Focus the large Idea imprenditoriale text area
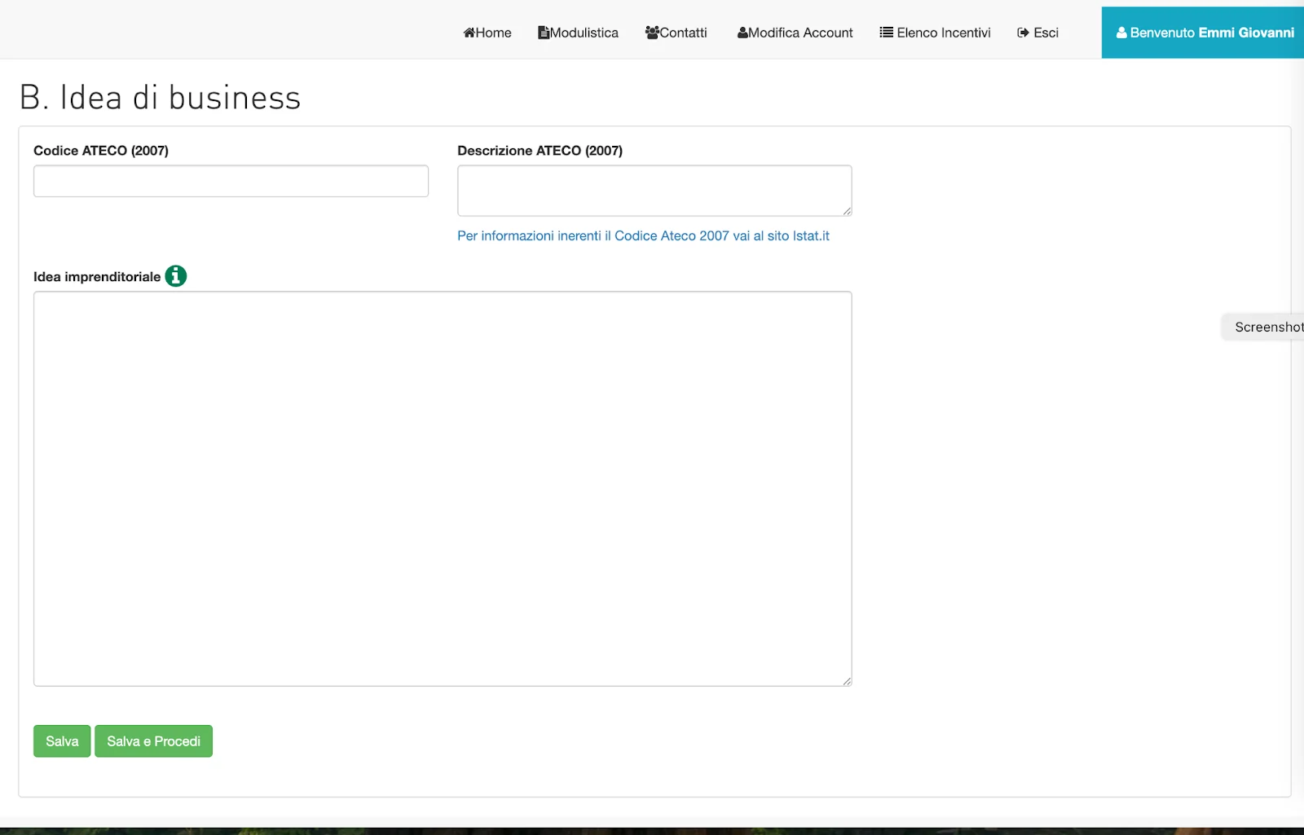Screen dimensions: 1304x835 (x=443, y=488)
